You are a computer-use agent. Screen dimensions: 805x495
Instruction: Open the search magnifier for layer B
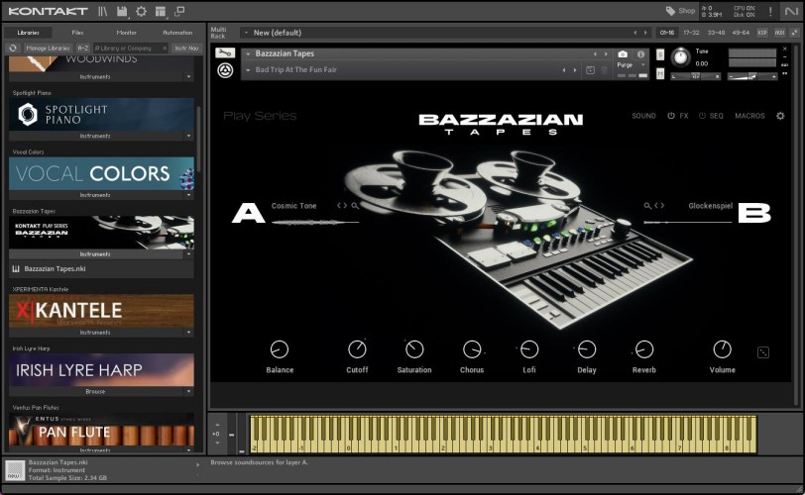[x=648, y=206]
